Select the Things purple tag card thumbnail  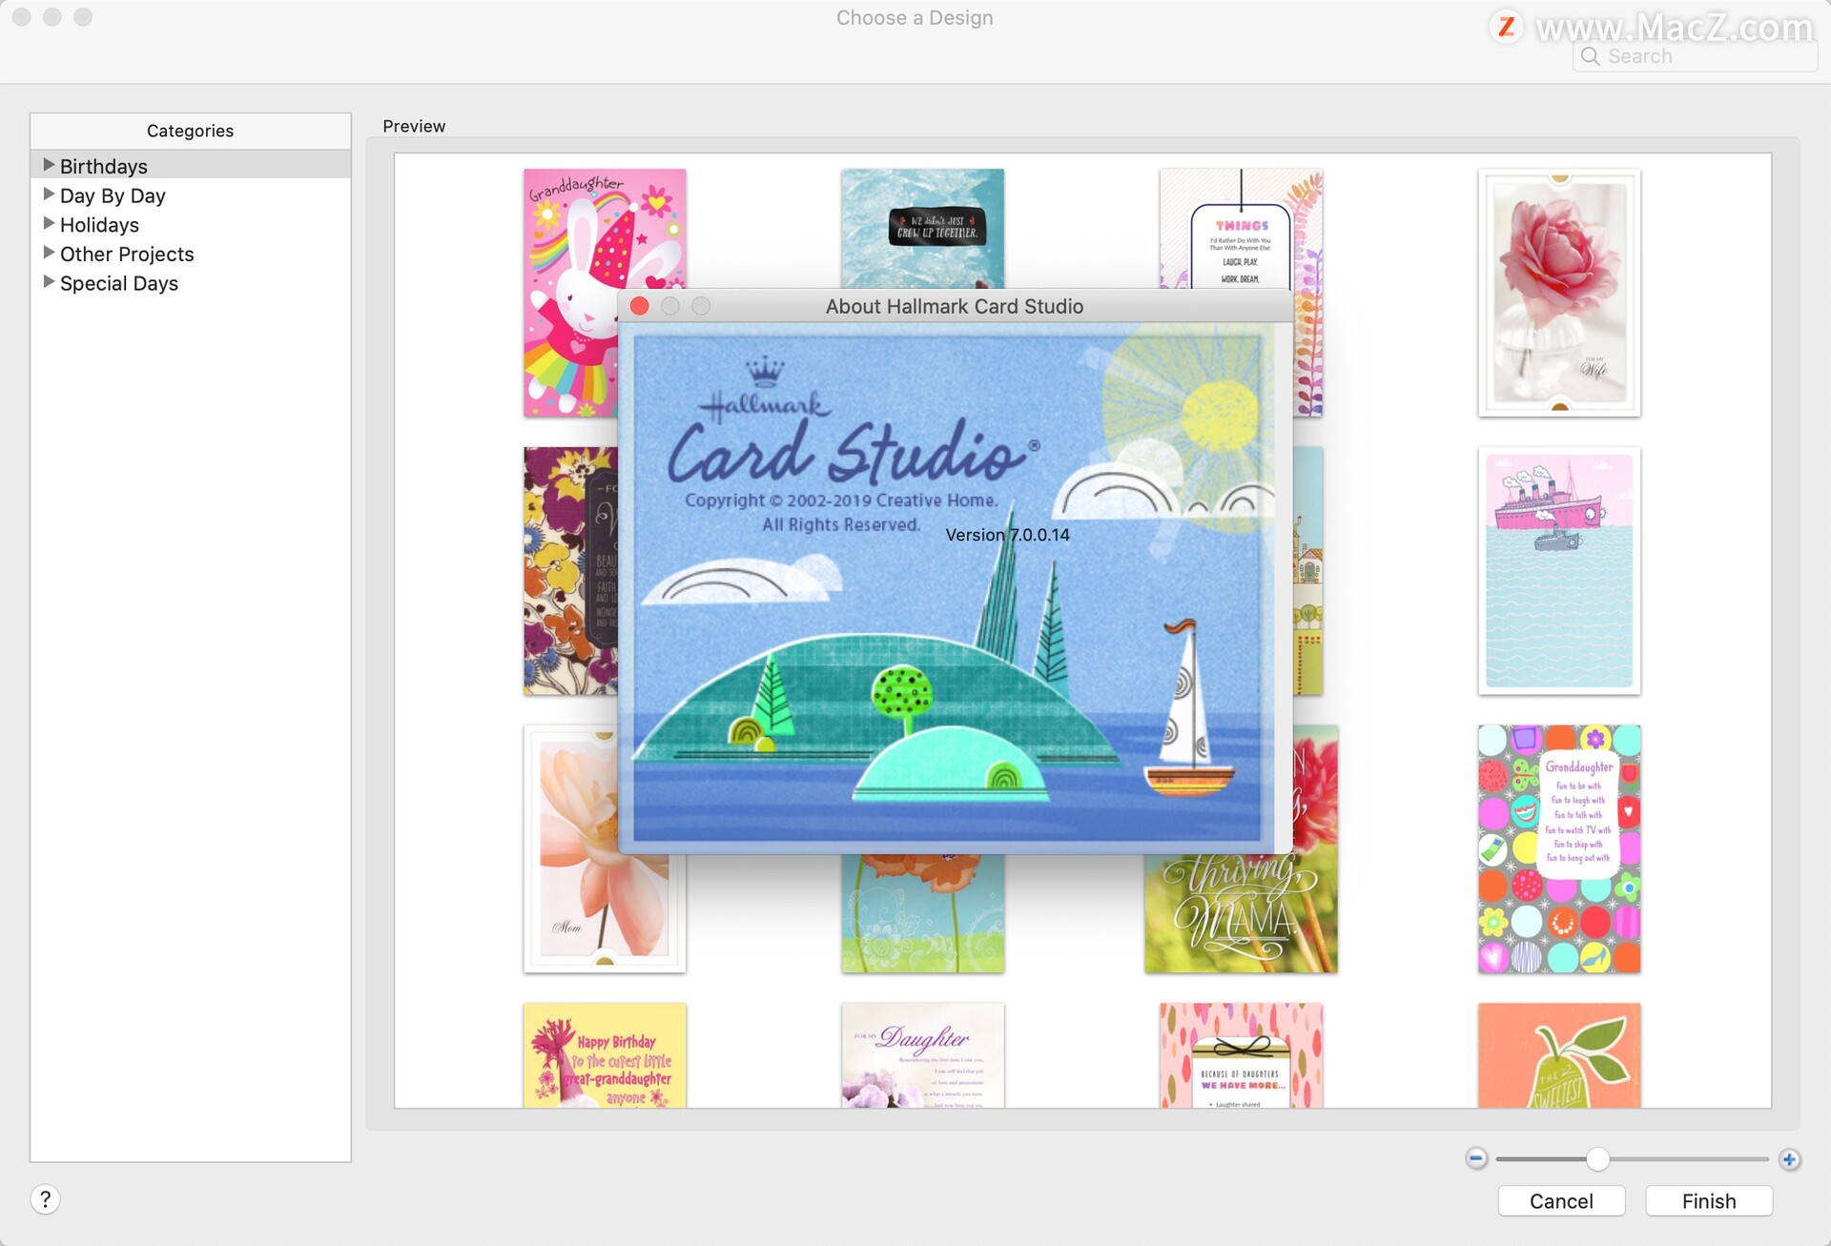tap(1241, 229)
